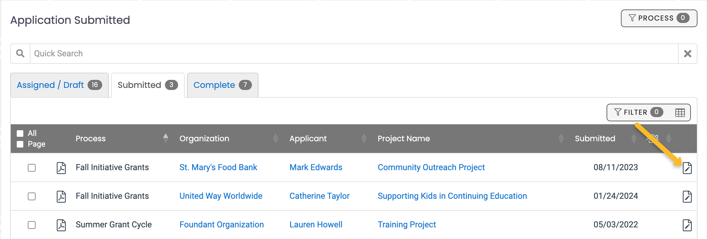Click the PROCESS filter button
The height and width of the screenshot is (239, 707).
pos(659,18)
